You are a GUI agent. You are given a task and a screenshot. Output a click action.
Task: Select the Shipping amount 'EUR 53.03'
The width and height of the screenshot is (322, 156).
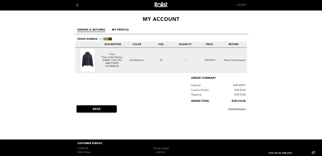240,95
